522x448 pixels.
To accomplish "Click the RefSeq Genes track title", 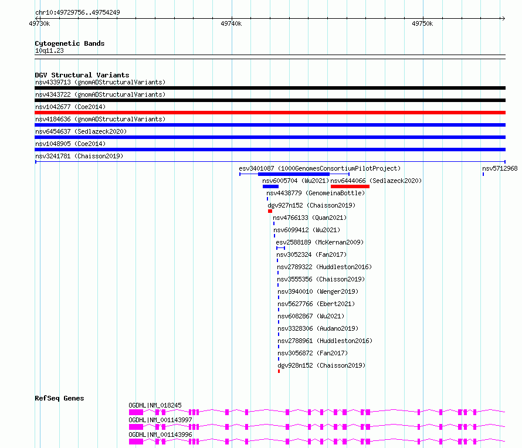I will [x=59, y=398].
